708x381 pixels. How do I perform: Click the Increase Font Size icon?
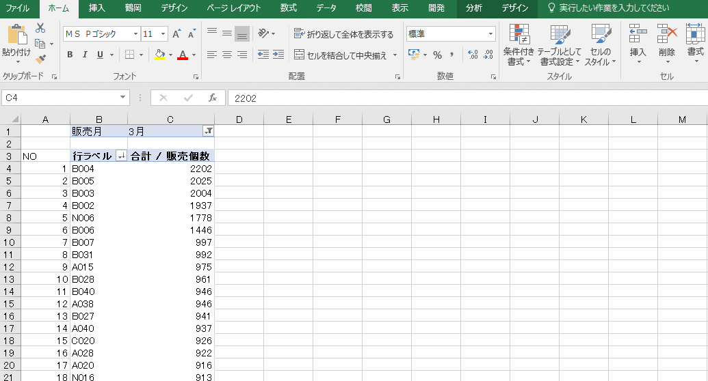coord(176,33)
